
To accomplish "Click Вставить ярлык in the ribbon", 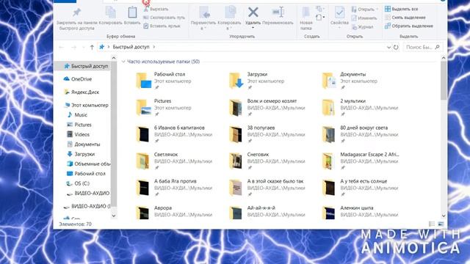I will click(162, 26).
